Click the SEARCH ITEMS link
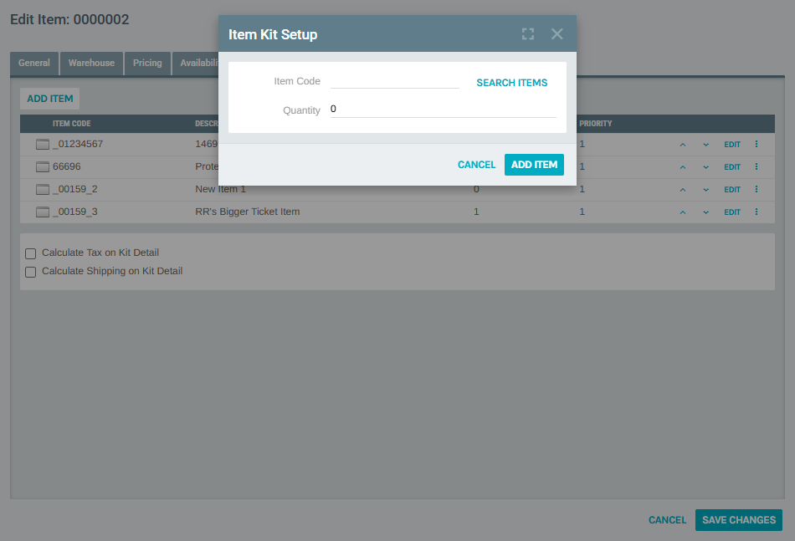 (511, 82)
